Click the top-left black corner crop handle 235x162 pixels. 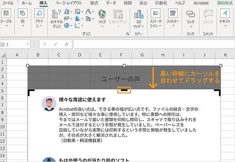pyautogui.click(x=31, y=92)
